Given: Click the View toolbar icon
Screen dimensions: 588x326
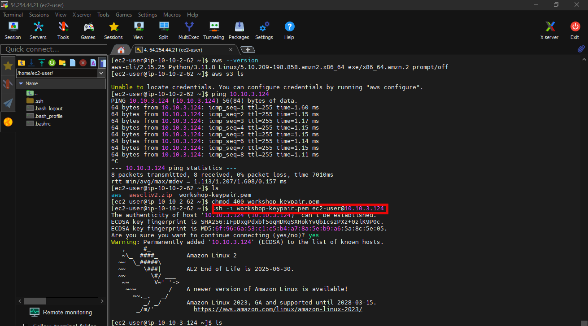Looking at the screenshot, I should coord(139,31).
